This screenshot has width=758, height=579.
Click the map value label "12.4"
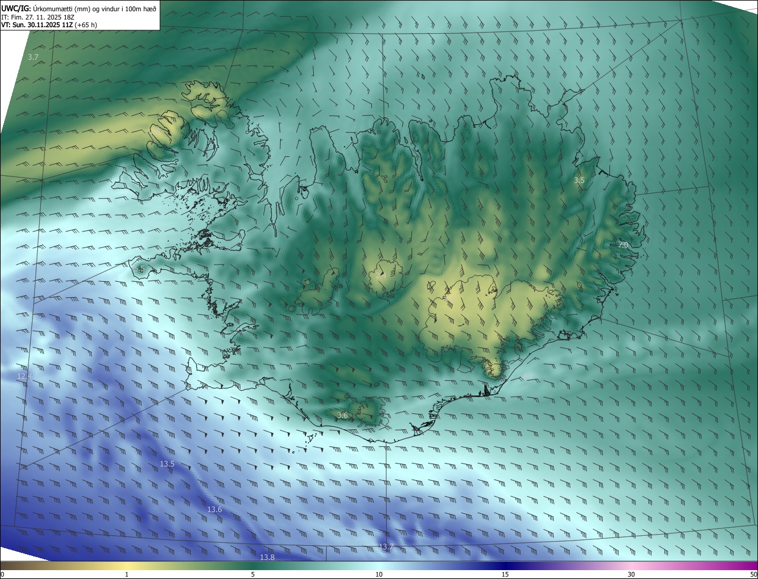click(24, 376)
